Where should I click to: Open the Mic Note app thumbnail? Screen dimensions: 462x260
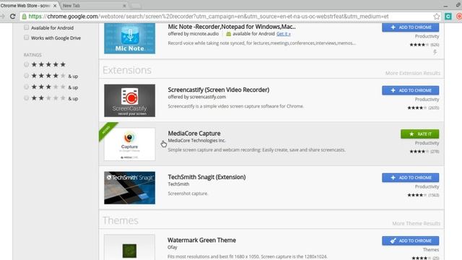pyautogui.click(x=130, y=38)
